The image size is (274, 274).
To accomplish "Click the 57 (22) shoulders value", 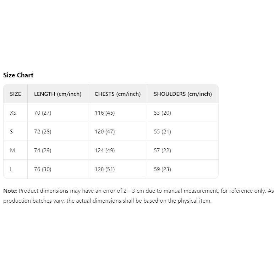I will 162,150.
